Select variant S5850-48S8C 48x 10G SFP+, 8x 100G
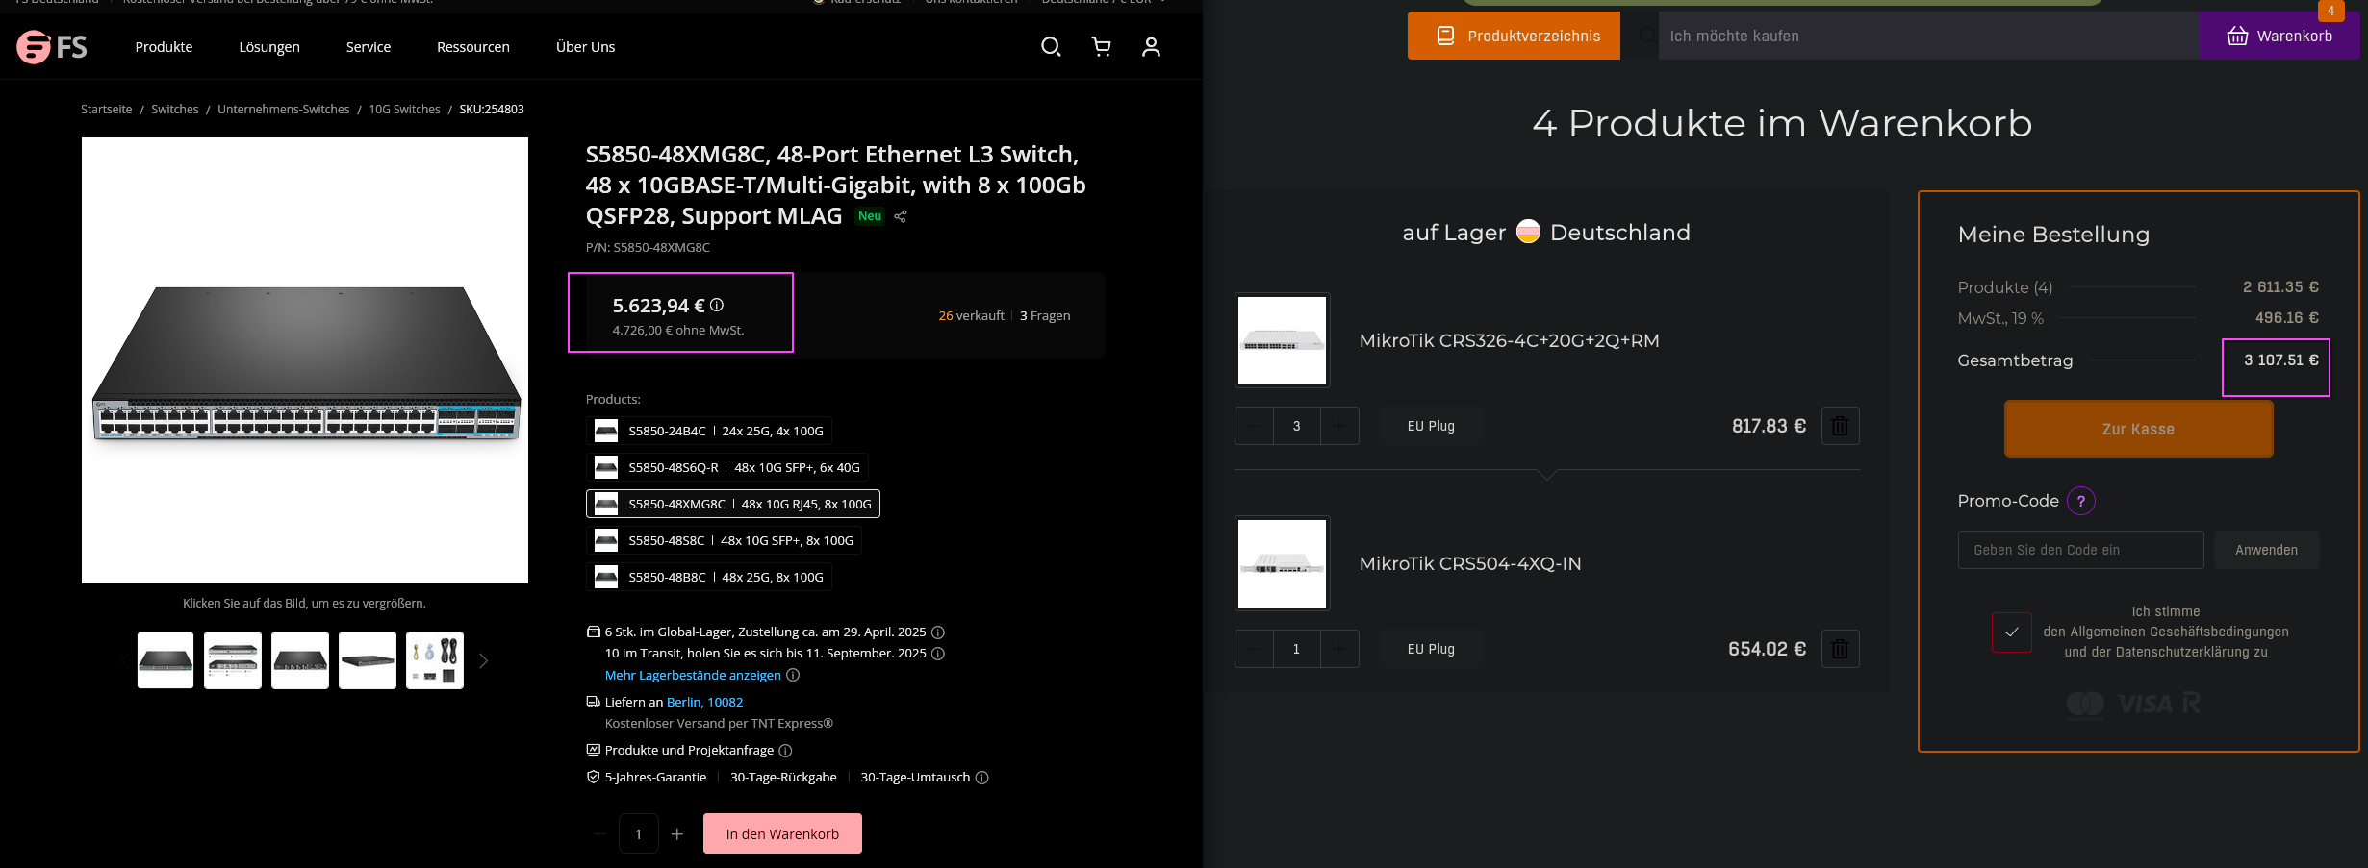The width and height of the screenshot is (2368, 868). (724, 540)
